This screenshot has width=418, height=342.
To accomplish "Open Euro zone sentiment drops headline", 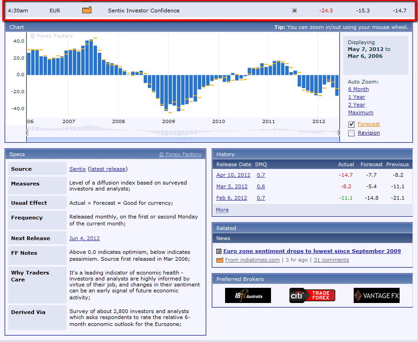I will coord(312,251).
